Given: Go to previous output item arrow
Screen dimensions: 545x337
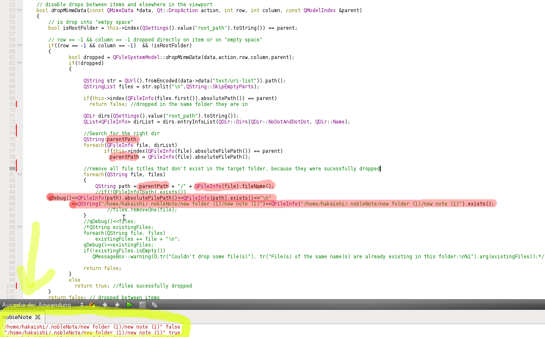Looking at the screenshot, I should click(105, 305).
